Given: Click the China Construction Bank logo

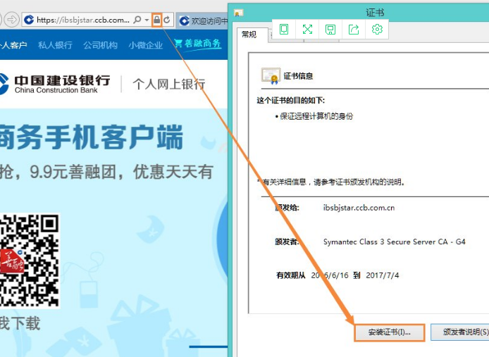Looking at the screenshot, I should pos(55,83).
